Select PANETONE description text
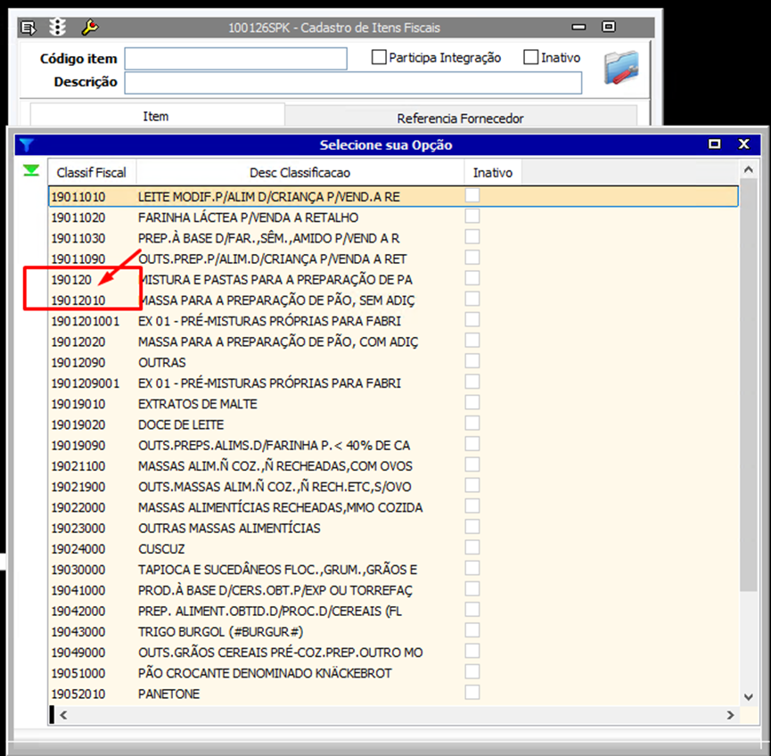Image resolution: width=771 pixels, height=756 pixels. coord(168,694)
